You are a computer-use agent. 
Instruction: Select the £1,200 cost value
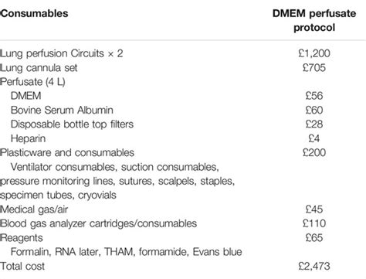[x=314, y=53]
